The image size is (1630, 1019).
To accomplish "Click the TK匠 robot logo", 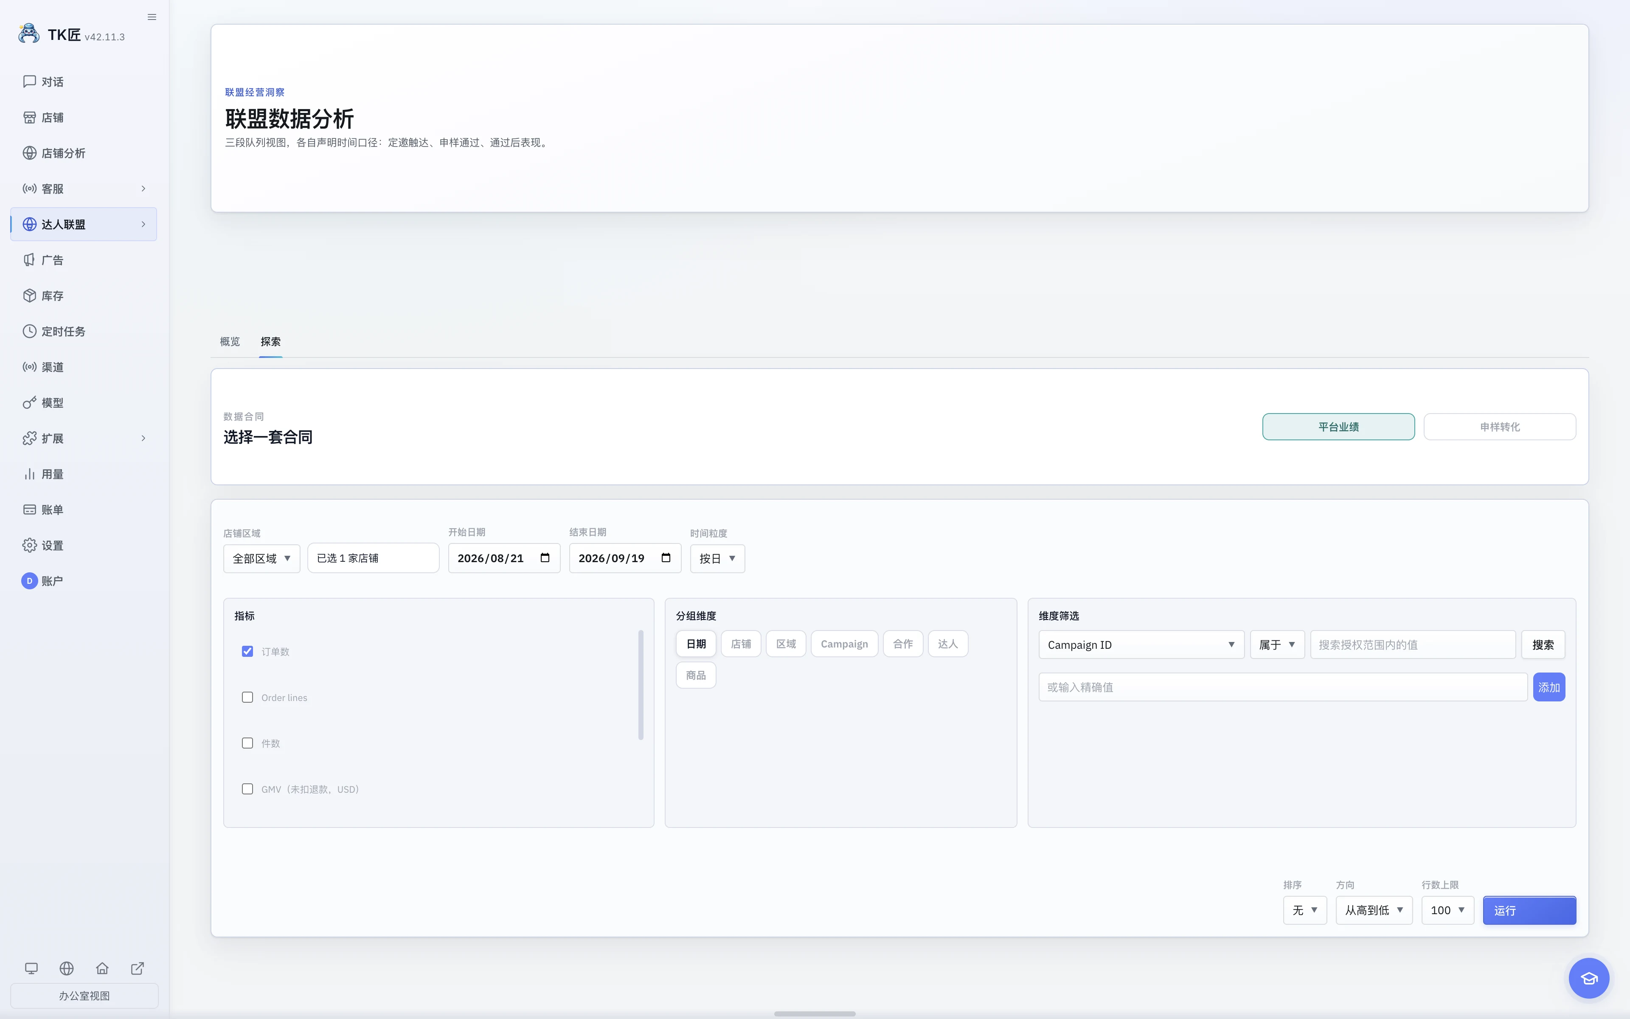I will [x=29, y=34].
